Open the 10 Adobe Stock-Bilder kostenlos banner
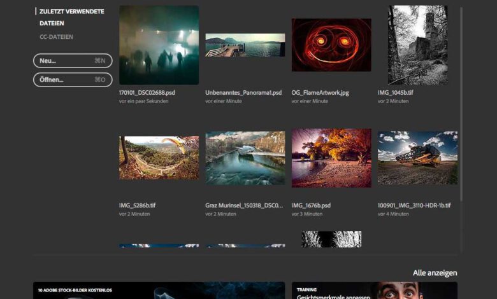 point(159,291)
